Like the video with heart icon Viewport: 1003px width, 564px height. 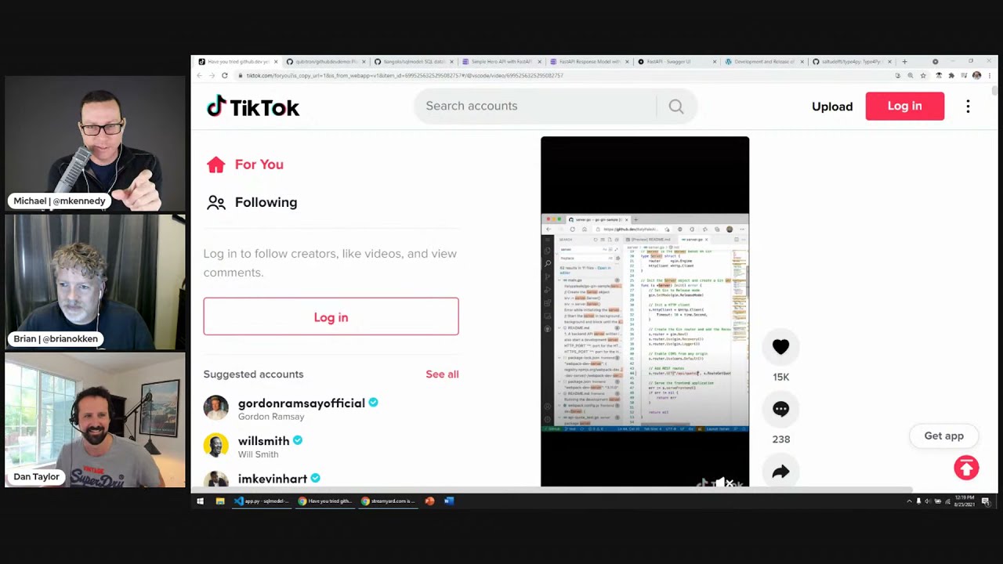780,347
